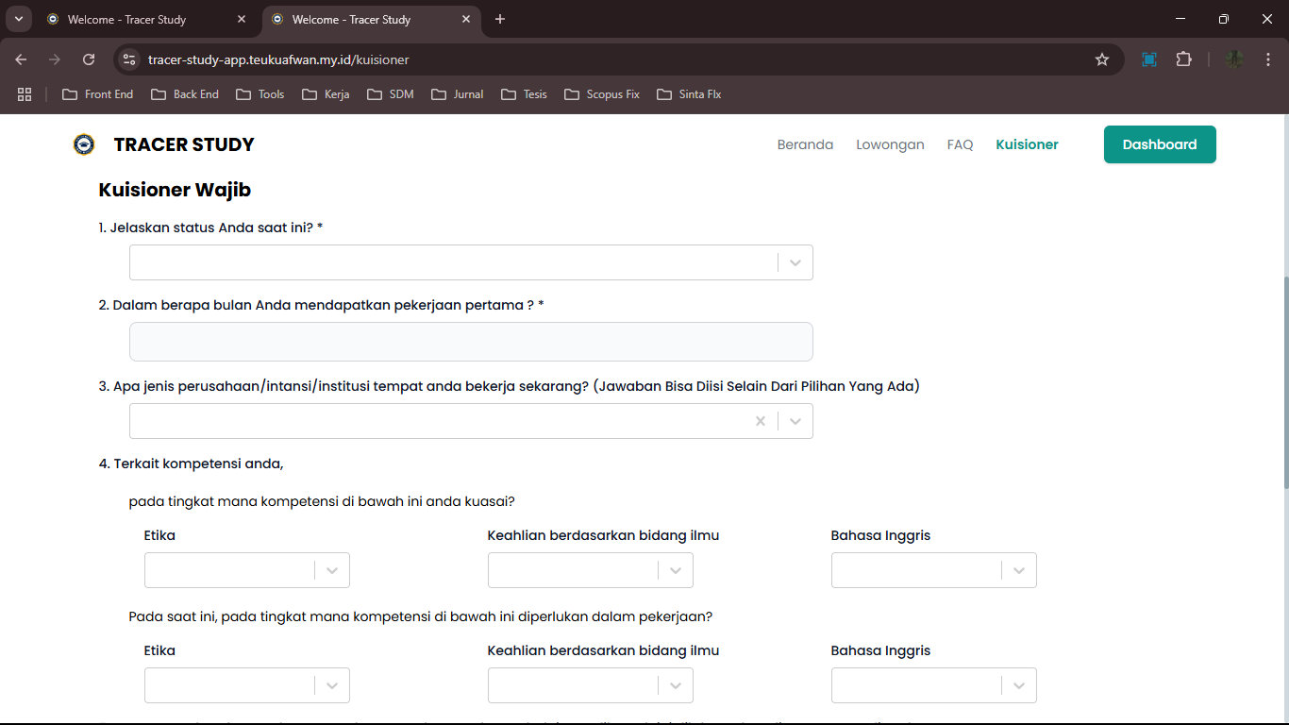Image resolution: width=1289 pixels, height=725 pixels.
Task: Expand the first Etika competency dropdown
Action: click(331, 570)
